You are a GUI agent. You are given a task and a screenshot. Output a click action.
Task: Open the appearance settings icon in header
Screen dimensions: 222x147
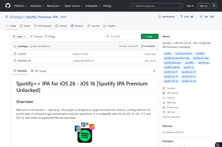(214, 6)
